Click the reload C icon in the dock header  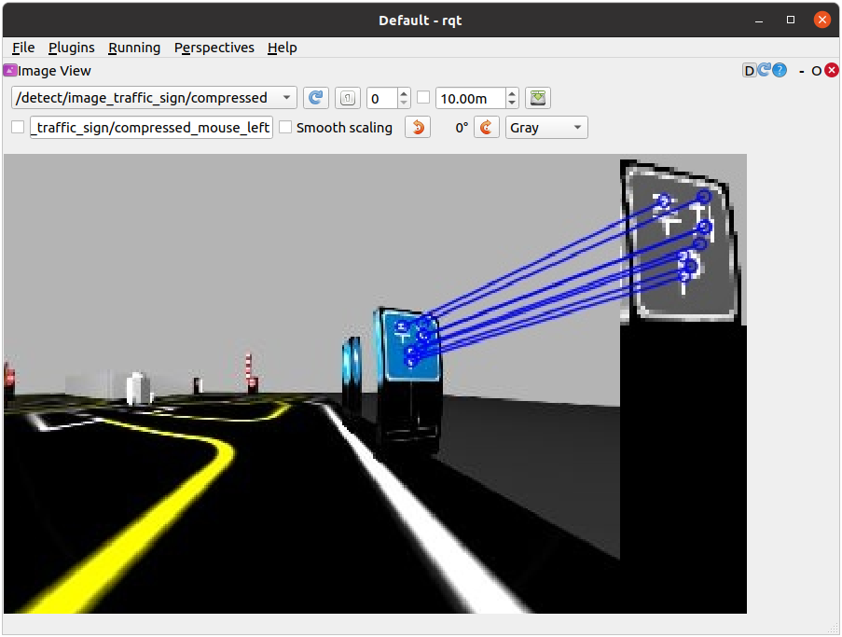tap(765, 71)
